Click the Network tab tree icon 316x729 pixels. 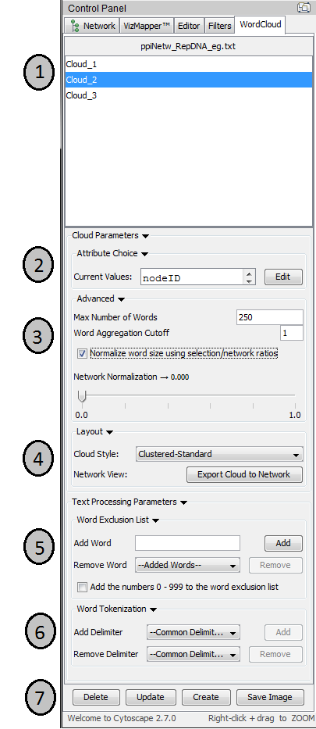[x=75, y=26]
